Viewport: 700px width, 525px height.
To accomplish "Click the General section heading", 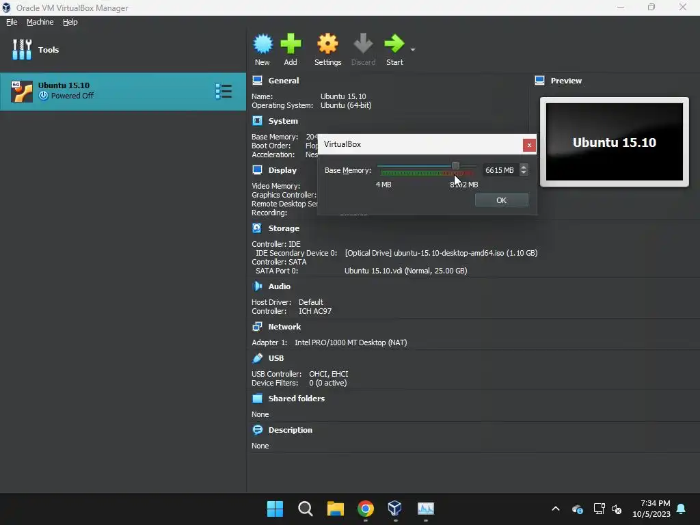I will pyautogui.click(x=284, y=81).
